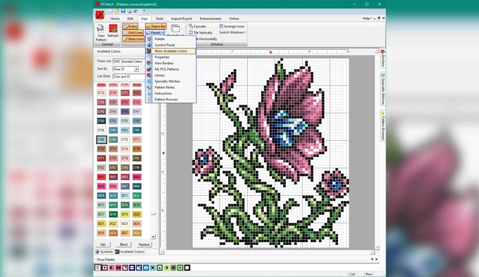Click the canvas horizontal scrollbar right arrow

pyautogui.click(x=372, y=252)
